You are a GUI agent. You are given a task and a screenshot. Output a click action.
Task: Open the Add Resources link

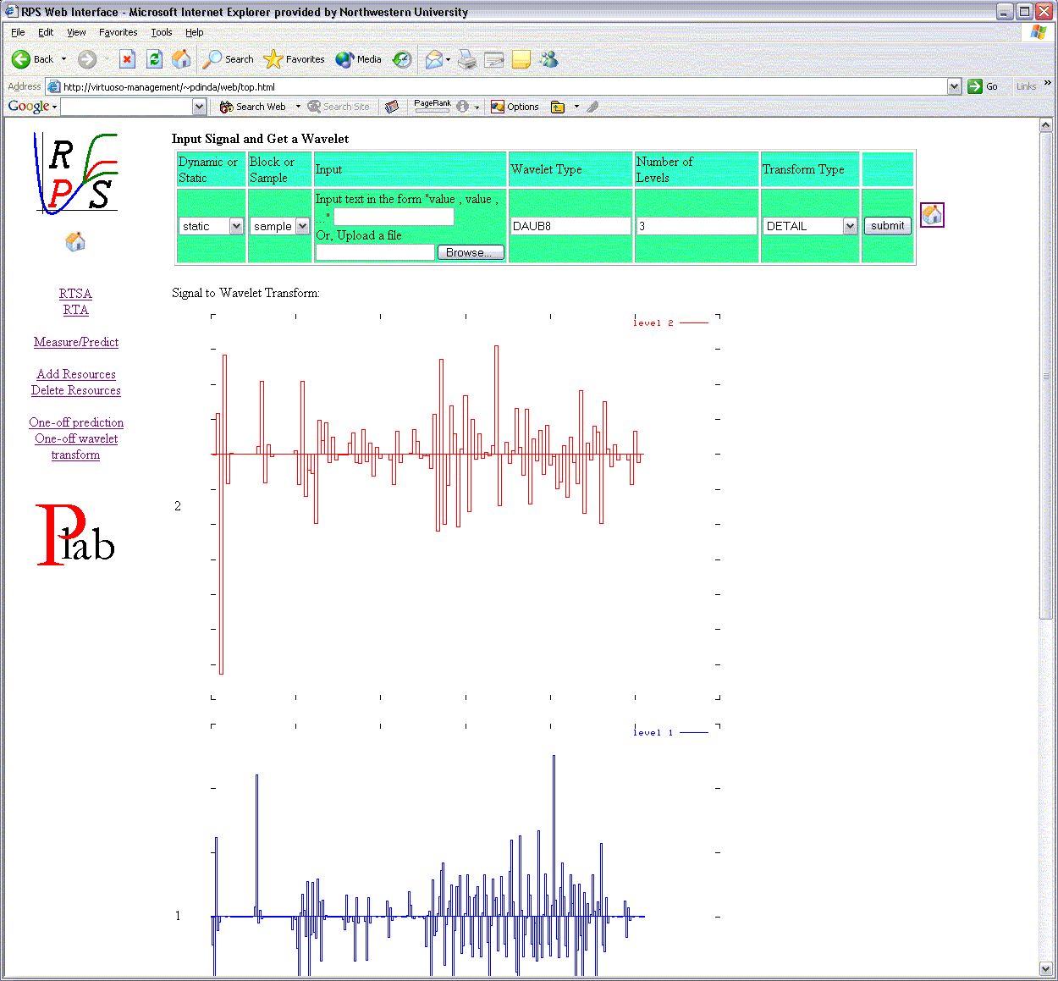coord(76,374)
